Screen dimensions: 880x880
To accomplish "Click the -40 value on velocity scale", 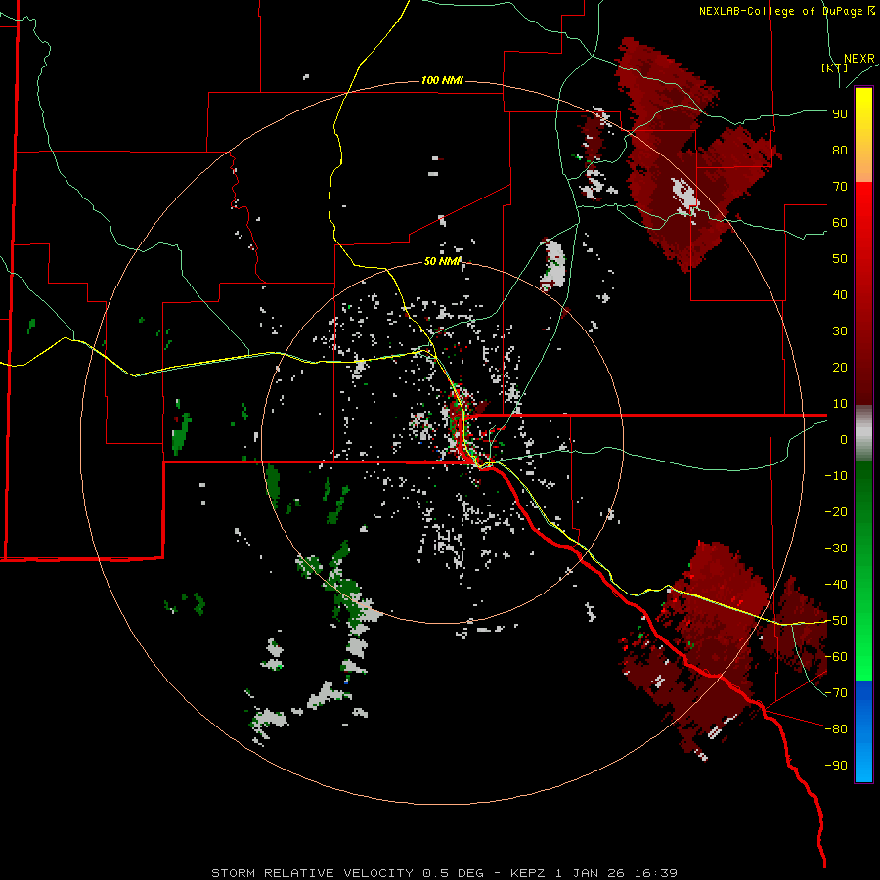I will click(x=836, y=585).
